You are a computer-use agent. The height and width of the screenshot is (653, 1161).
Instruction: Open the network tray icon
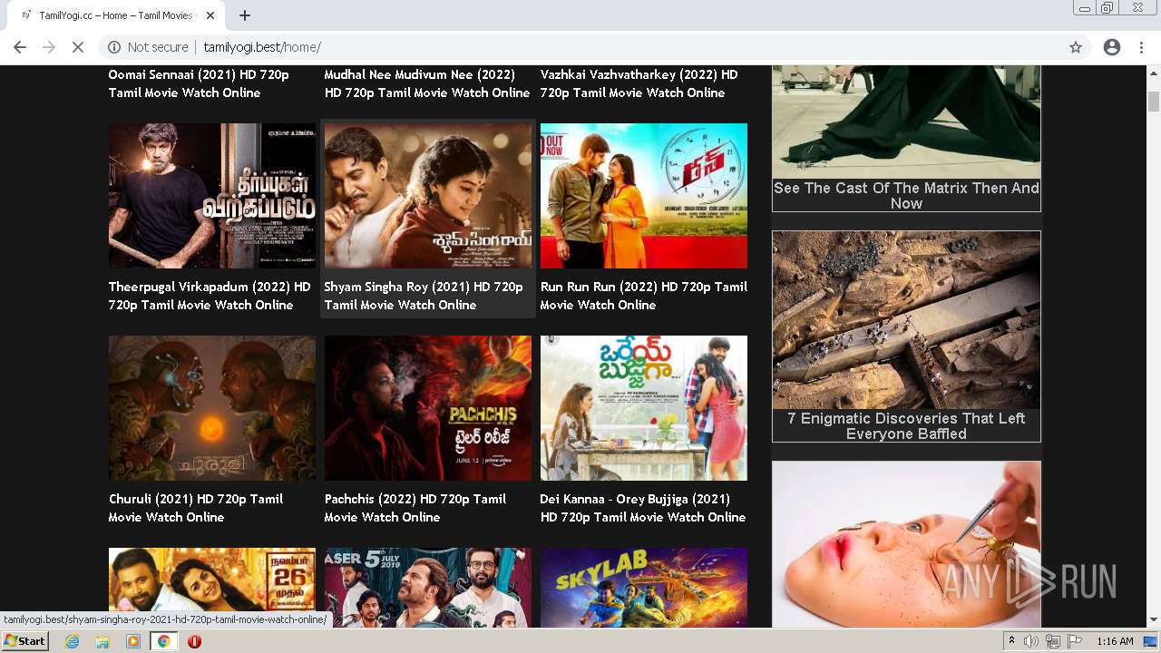coord(1053,641)
